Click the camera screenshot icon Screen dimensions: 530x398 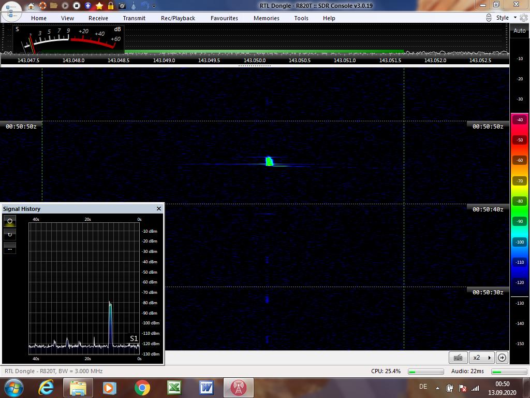[122, 6]
